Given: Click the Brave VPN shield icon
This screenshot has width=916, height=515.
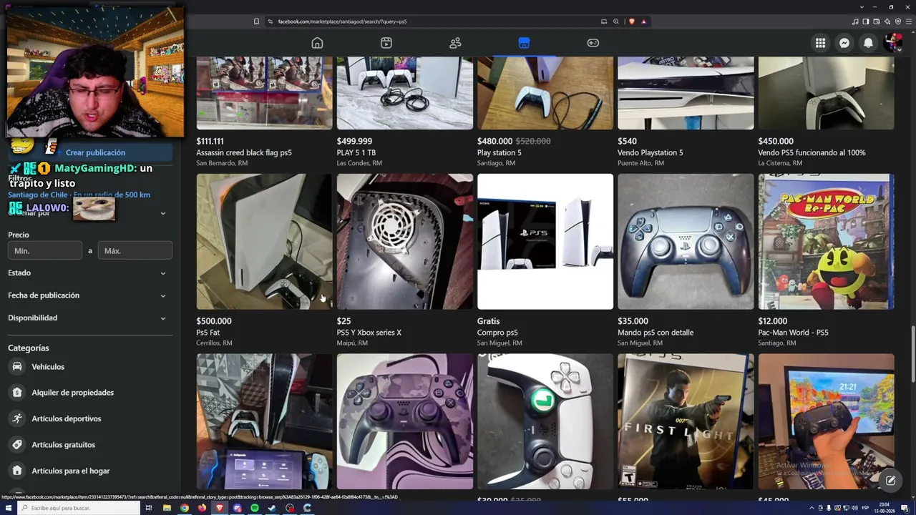Looking at the screenshot, I should point(898,21).
